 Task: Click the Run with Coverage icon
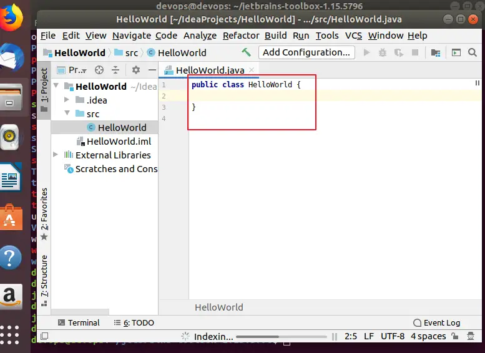click(x=399, y=53)
